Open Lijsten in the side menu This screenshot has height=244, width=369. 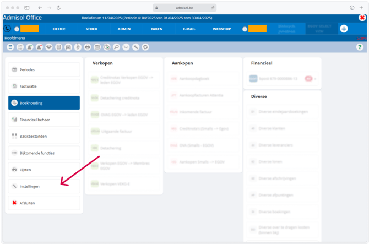44,170
